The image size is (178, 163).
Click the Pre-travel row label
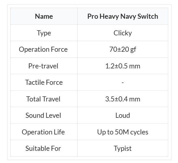[x=43, y=66]
